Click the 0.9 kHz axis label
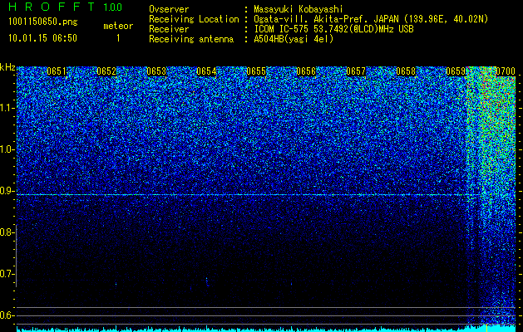Screen dimensions: 523x332 click(7, 191)
